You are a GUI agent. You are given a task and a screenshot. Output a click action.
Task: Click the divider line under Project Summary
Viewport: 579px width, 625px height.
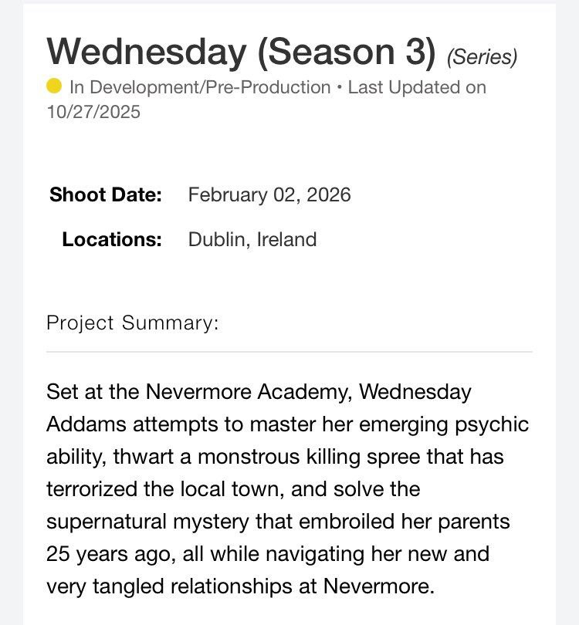click(x=289, y=352)
